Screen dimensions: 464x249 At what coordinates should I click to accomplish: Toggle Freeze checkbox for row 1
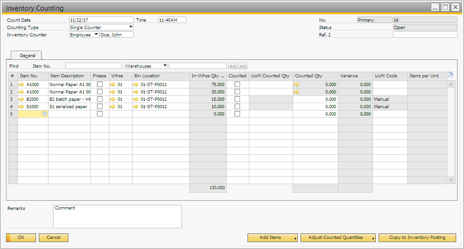(x=100, y=85)
